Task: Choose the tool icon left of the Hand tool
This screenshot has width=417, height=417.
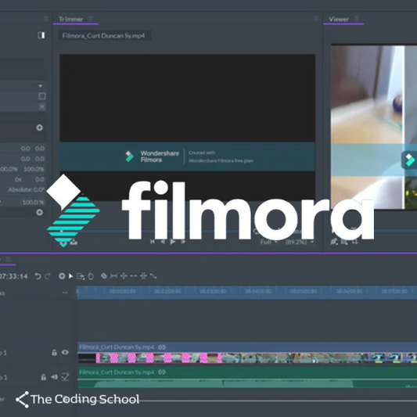Action: (x=81, y=276)
